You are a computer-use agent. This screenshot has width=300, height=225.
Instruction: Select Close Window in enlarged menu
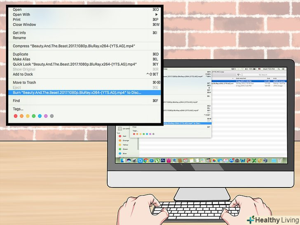point(84,24)
